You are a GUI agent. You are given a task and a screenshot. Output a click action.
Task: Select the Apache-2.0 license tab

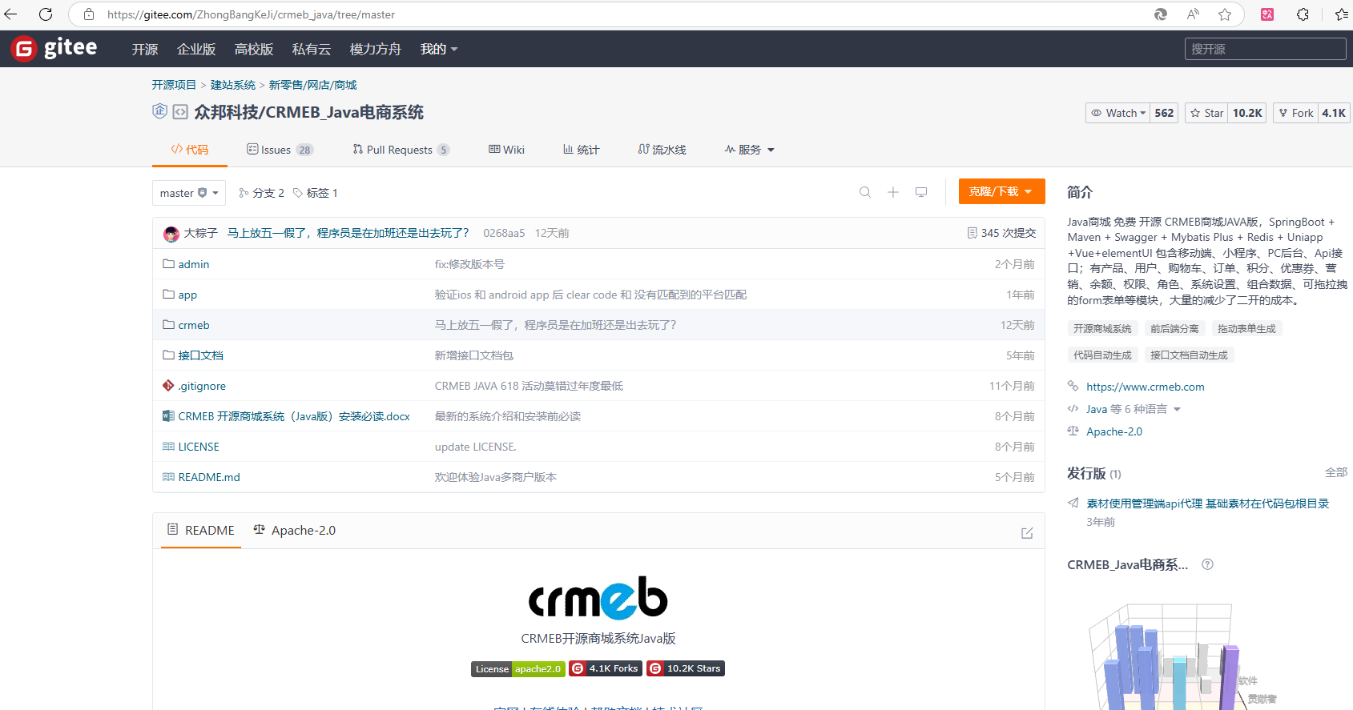[294, 530]
